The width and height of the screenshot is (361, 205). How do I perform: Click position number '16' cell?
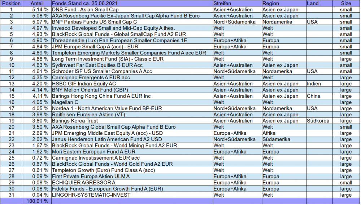12,102
